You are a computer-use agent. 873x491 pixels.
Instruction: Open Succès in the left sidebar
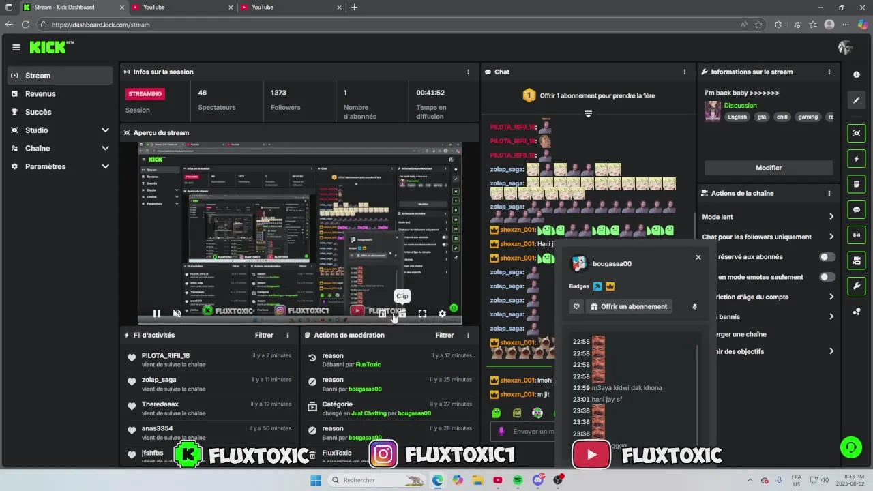pyautogui.click(x=60, y=112)
